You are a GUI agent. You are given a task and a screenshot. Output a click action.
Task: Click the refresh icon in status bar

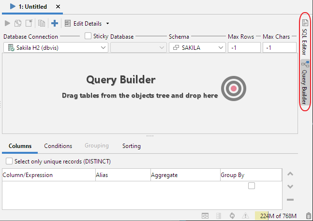(x=232, y=216)
